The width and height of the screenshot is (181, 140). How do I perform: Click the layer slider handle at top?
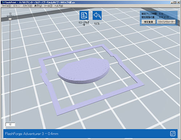[10, 19]
